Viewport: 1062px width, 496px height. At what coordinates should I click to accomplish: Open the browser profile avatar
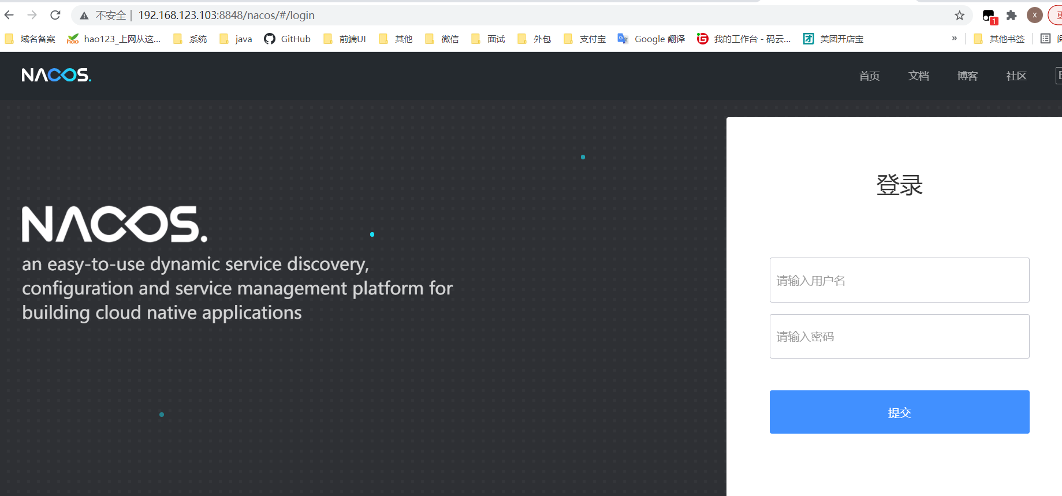(x=1034, y=16)
